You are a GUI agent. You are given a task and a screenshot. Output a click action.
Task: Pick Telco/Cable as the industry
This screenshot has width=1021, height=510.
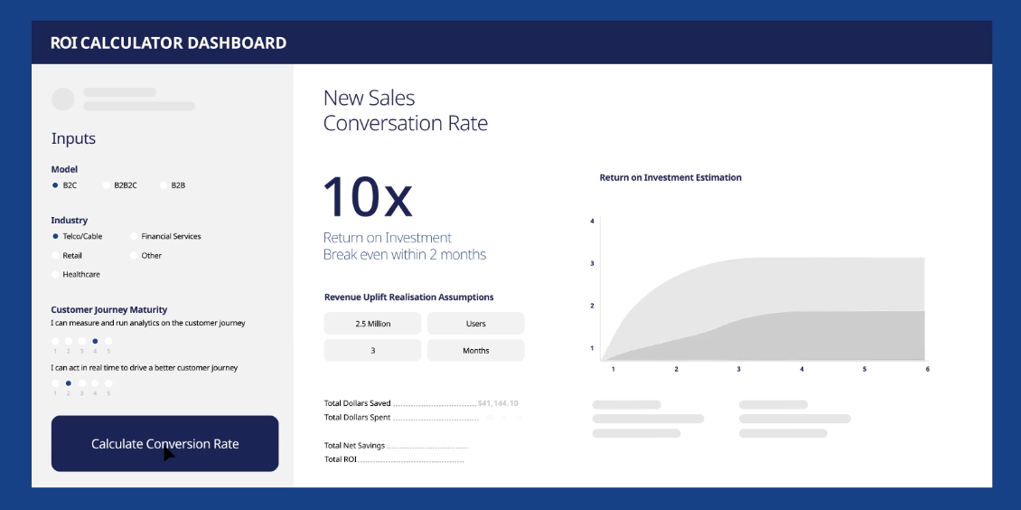(x=56, y=237)
